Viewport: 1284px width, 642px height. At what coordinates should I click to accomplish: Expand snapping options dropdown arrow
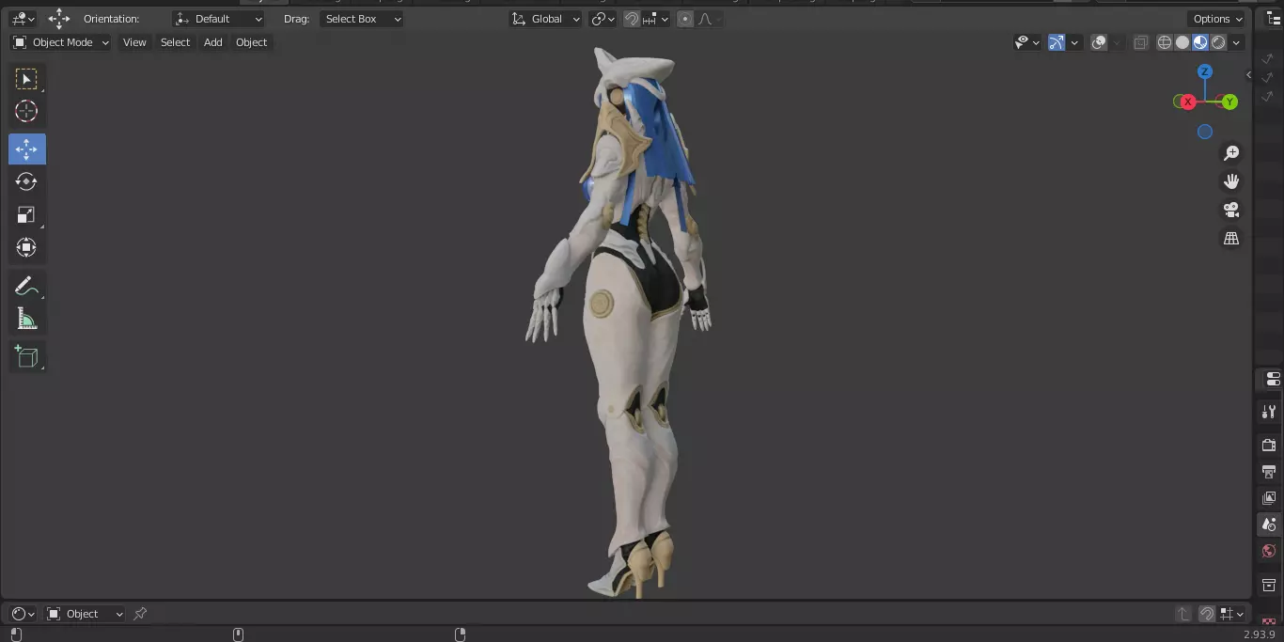click(x=657, y=19)
